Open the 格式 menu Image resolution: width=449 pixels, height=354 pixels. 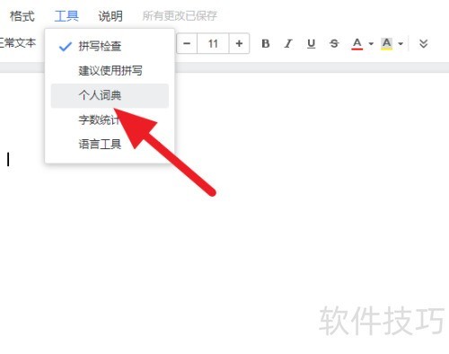(x=22, y=16)
